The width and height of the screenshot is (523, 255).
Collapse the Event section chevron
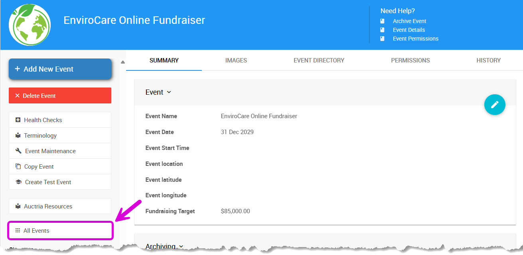coord(169,92)
